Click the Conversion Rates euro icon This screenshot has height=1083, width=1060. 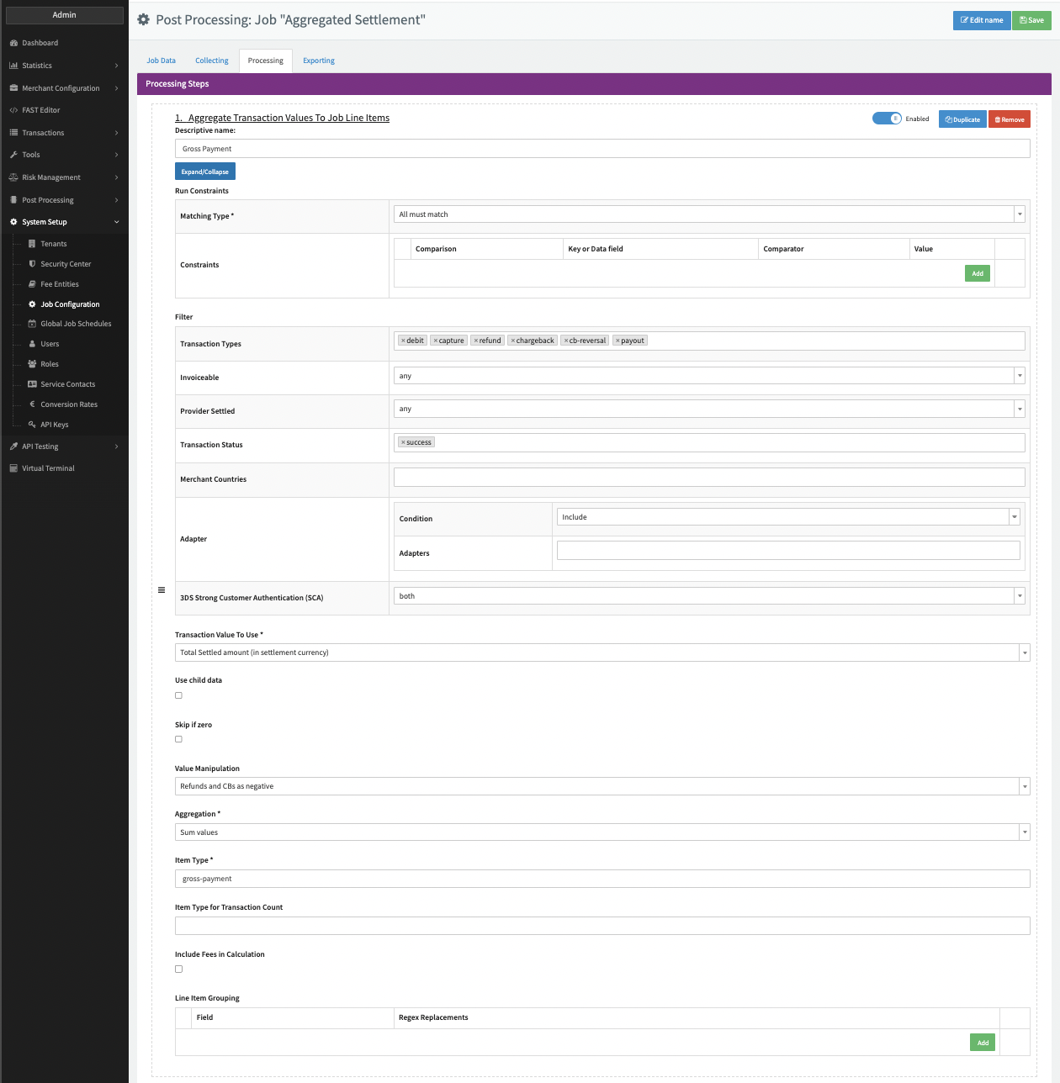pos(32,404)
